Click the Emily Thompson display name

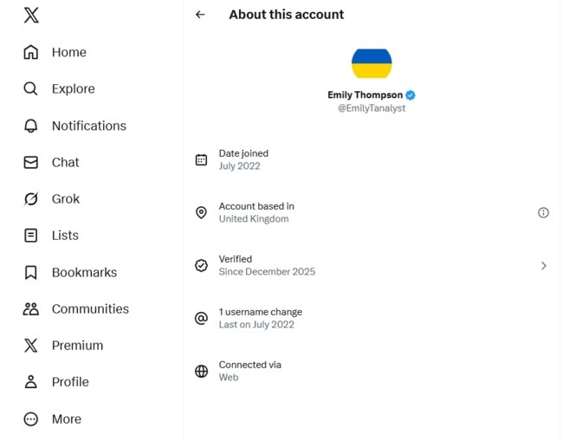pyautogui.click(x=365, y=94)
